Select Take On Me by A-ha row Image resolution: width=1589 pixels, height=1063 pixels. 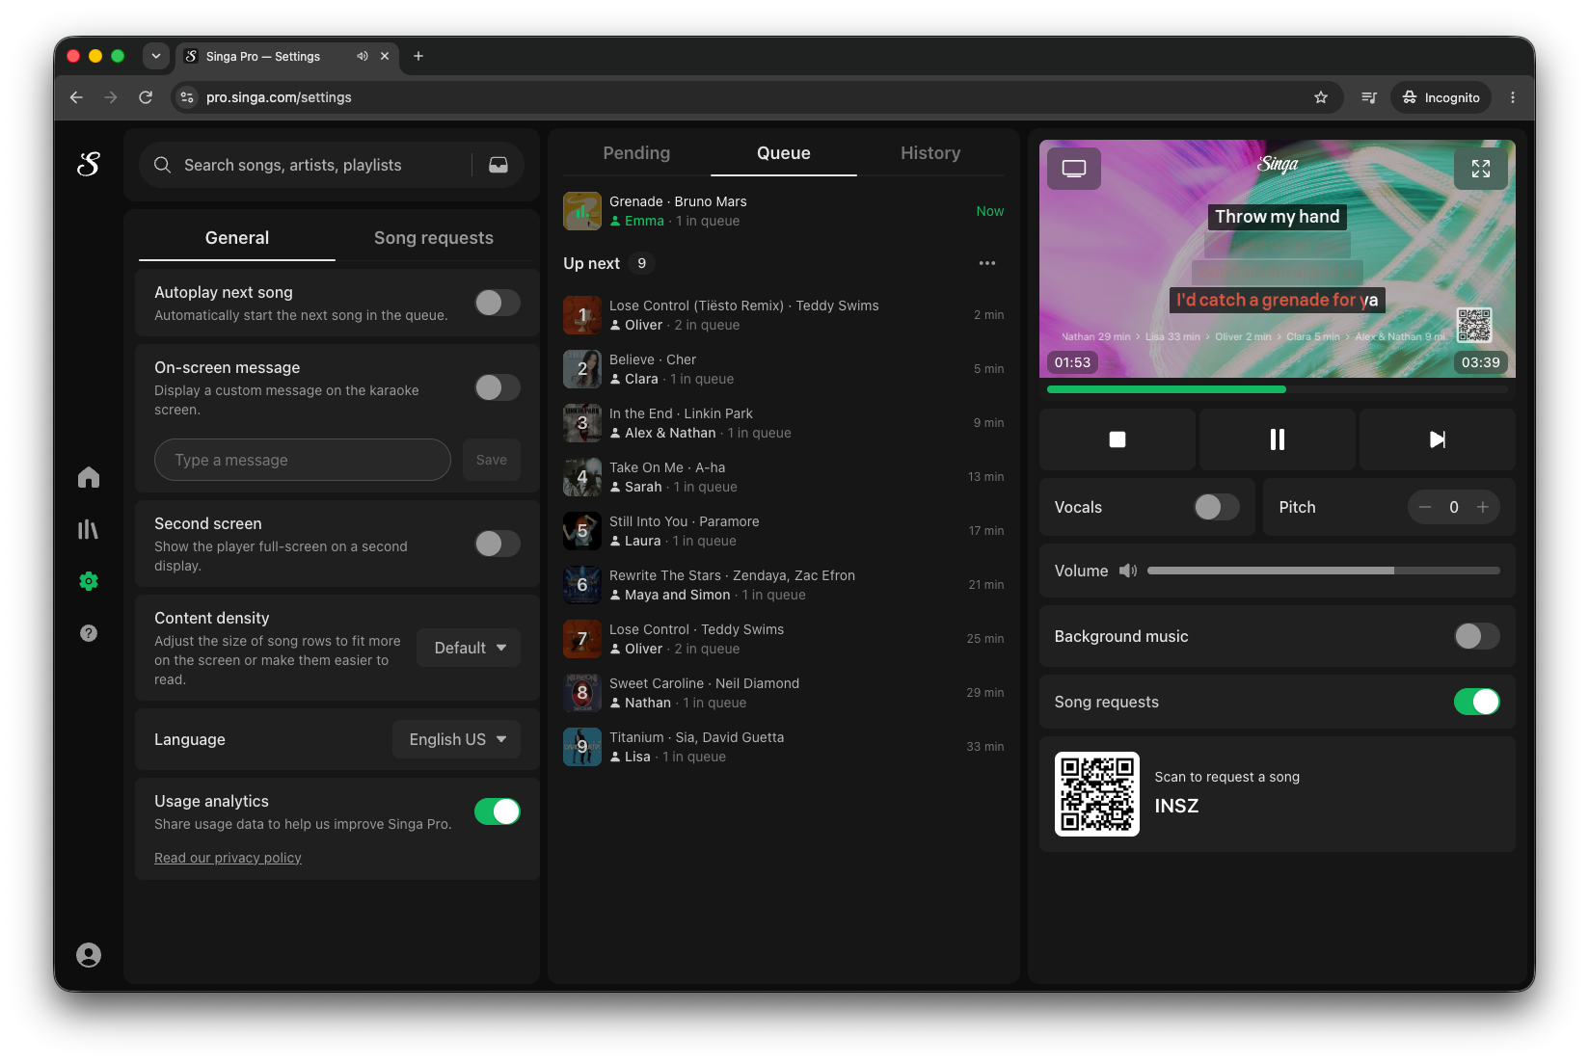click(x=784, y=477)
